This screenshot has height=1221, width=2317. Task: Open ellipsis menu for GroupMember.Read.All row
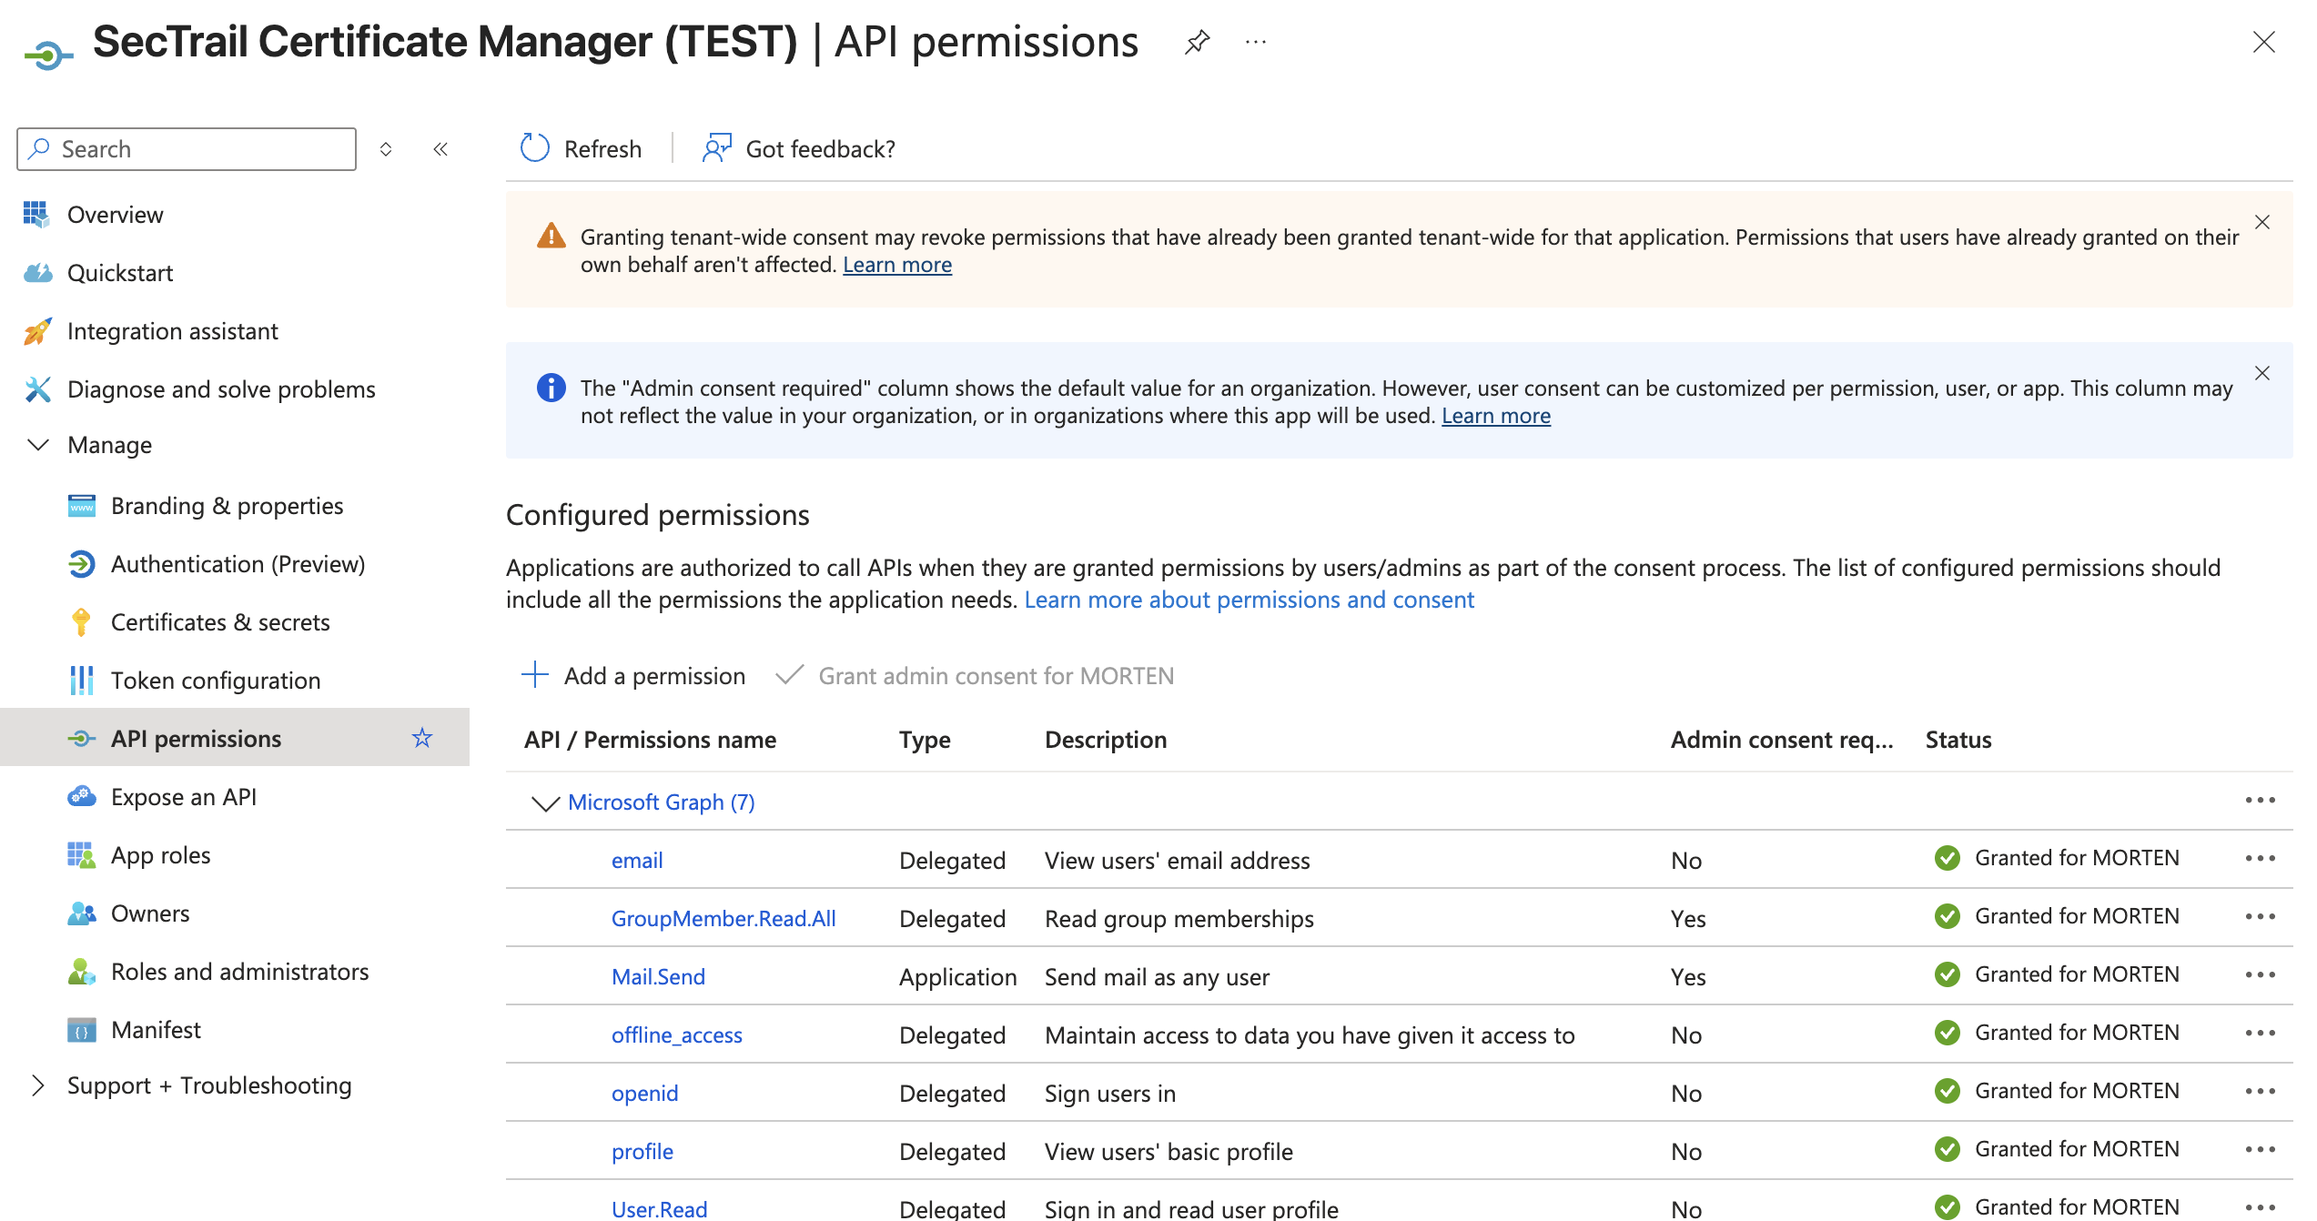click(2260, 917)
